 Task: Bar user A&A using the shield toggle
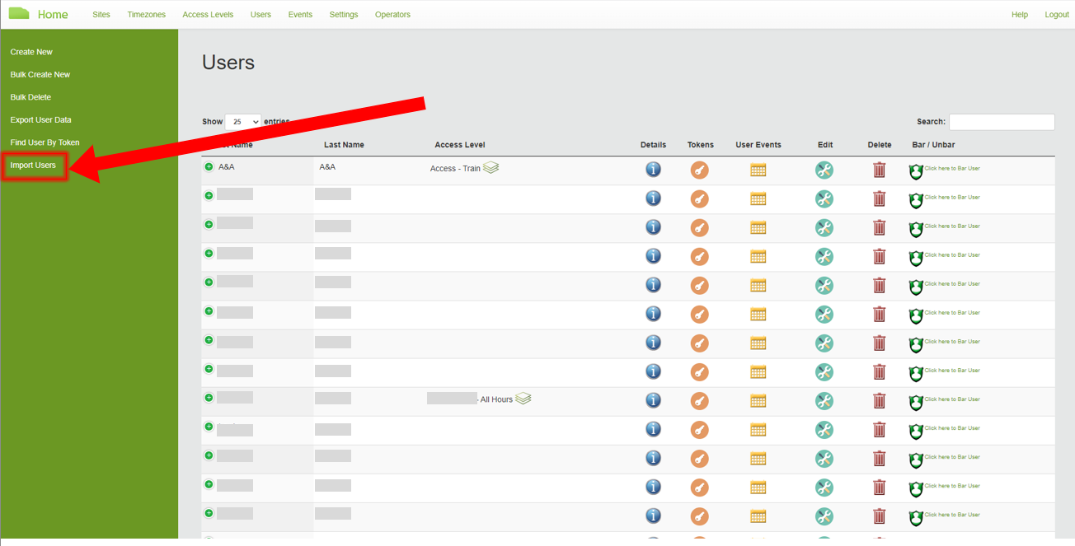[x=915, y=169]
